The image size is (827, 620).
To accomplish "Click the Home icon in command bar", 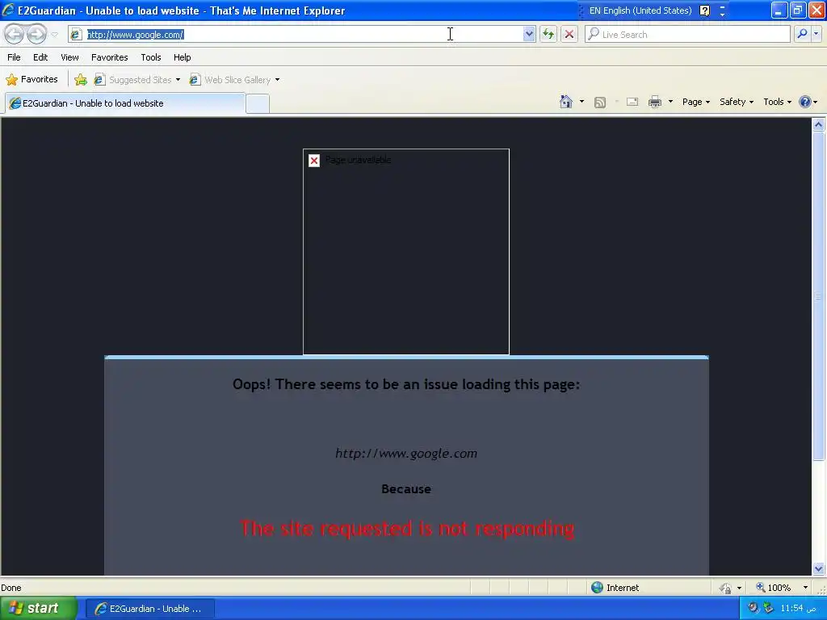I will (566, 102).
